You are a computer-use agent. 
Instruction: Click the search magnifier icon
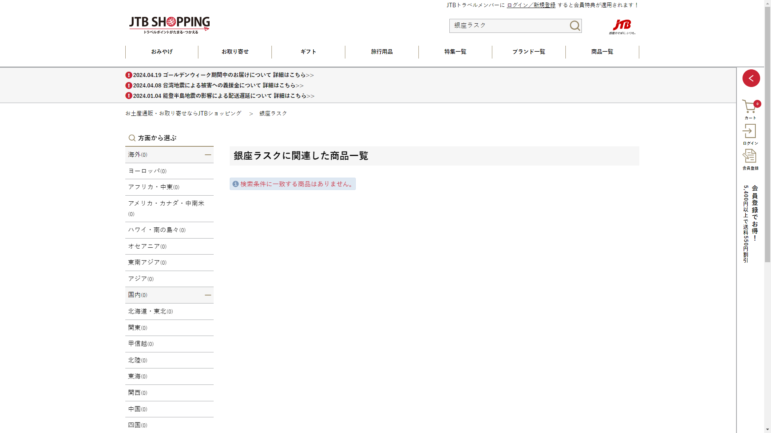point(575,26)
